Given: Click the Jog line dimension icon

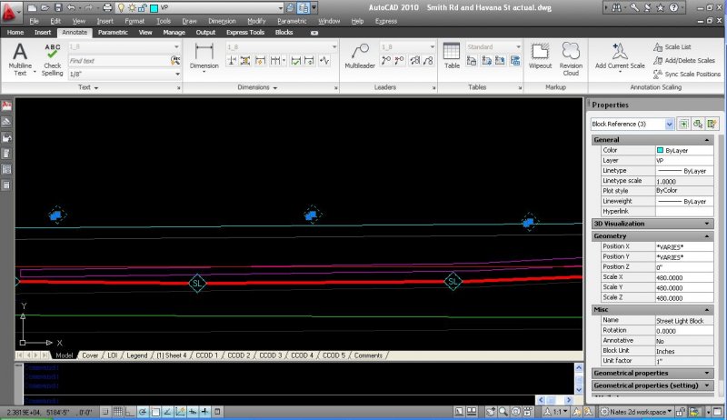Looking at the screenshot, I should (324, 61).
